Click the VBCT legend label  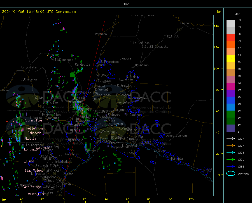point(241,152)
